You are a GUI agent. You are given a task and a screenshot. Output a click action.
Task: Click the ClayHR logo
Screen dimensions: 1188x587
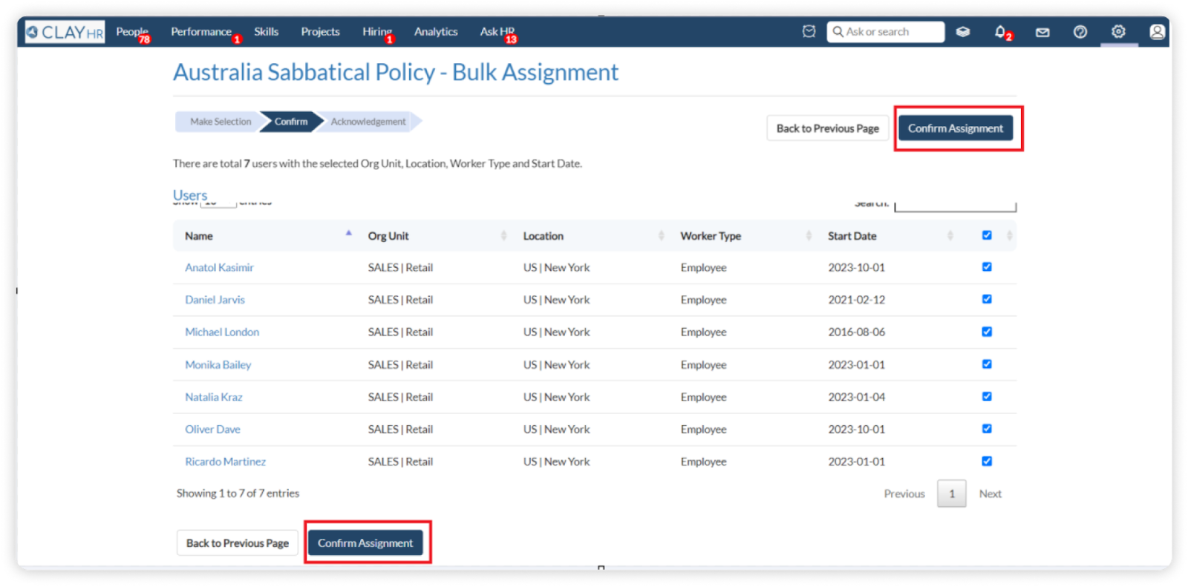point(65,32)
